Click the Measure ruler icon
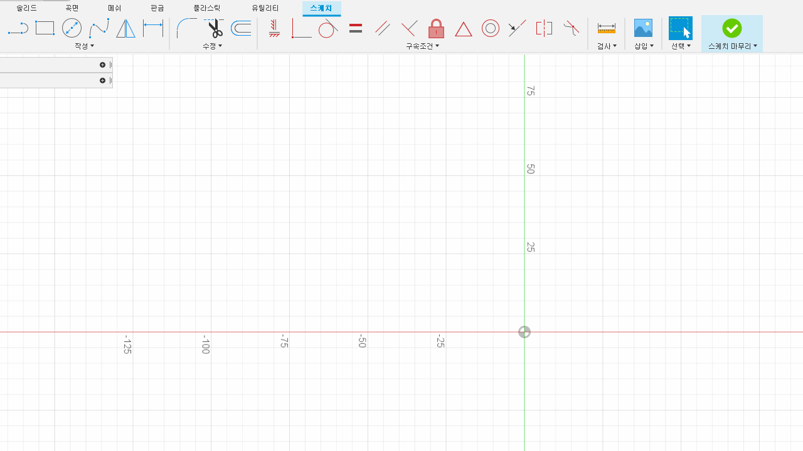The height and width of the screenshot is (451, 803). tap(607, 28)
